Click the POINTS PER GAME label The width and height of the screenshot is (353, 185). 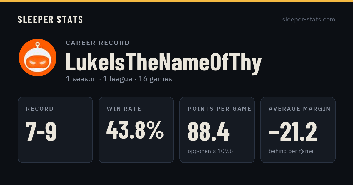pos(219,109)
